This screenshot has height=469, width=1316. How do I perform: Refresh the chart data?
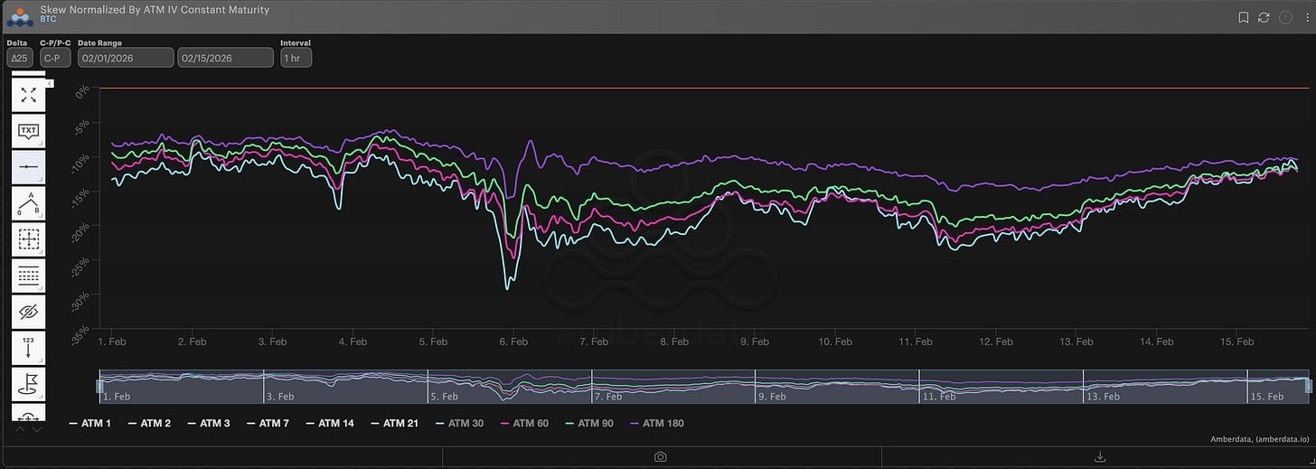click(x=1264, y=17)
